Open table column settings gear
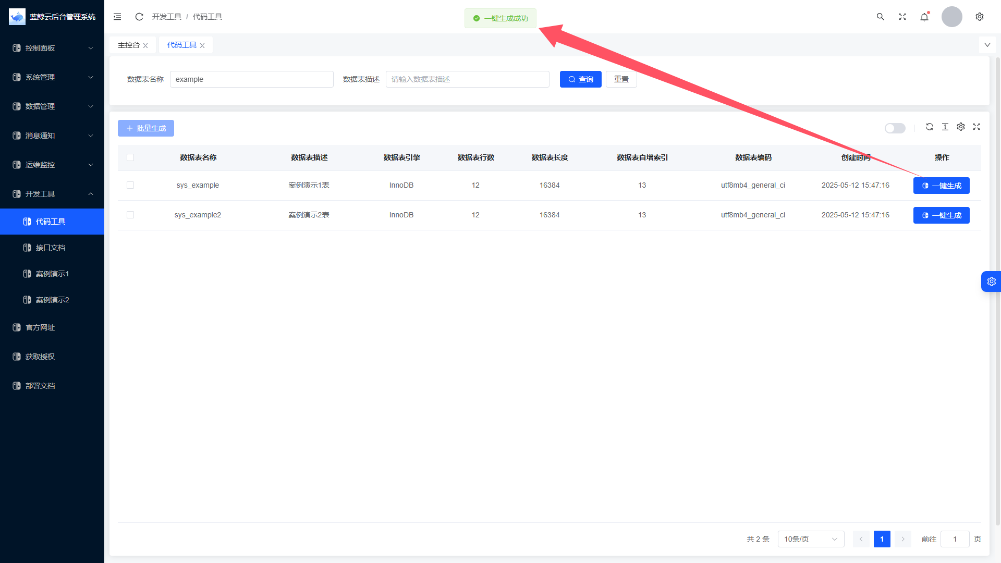 tap(960, 127)
